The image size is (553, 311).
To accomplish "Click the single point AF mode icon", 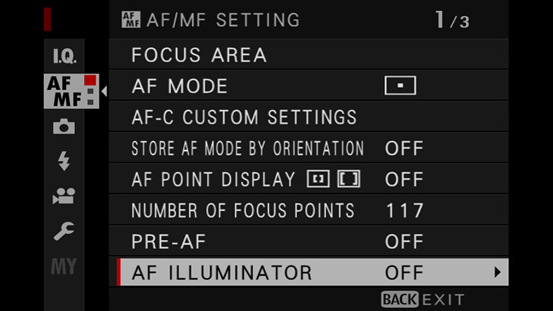I will click(x=400, y=85).
